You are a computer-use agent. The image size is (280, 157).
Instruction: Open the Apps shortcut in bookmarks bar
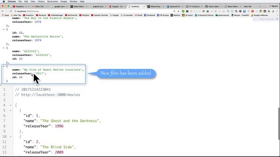[x=5, y=15]
